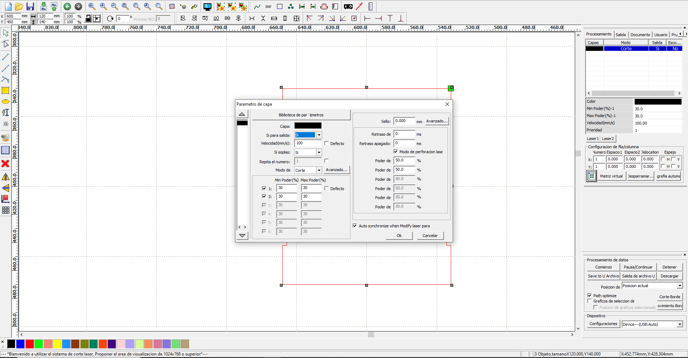Viewport: 688px width, 358px height.
Task: Click the red X delete tool
Action: pos(5,164)
